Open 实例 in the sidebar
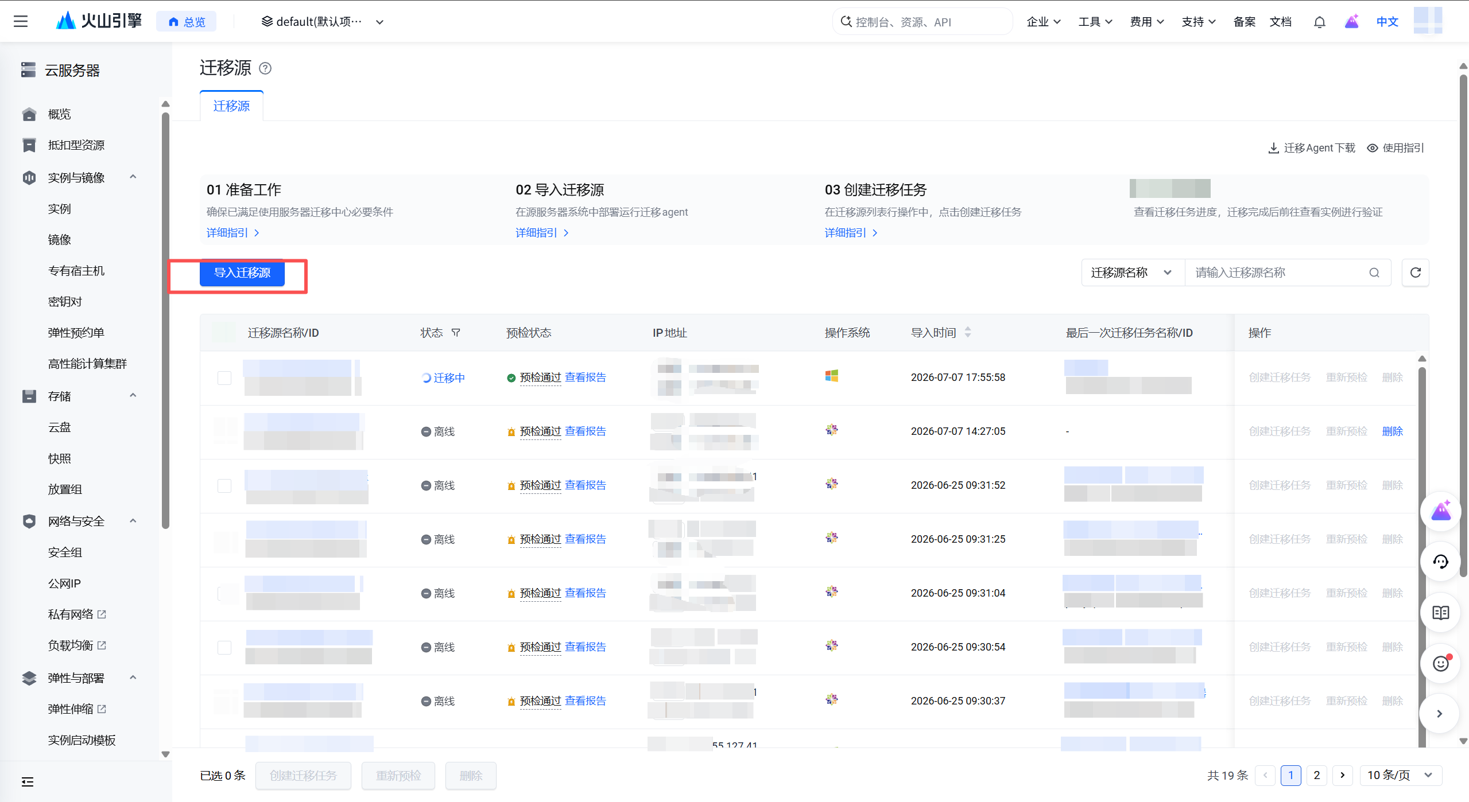 60,209
